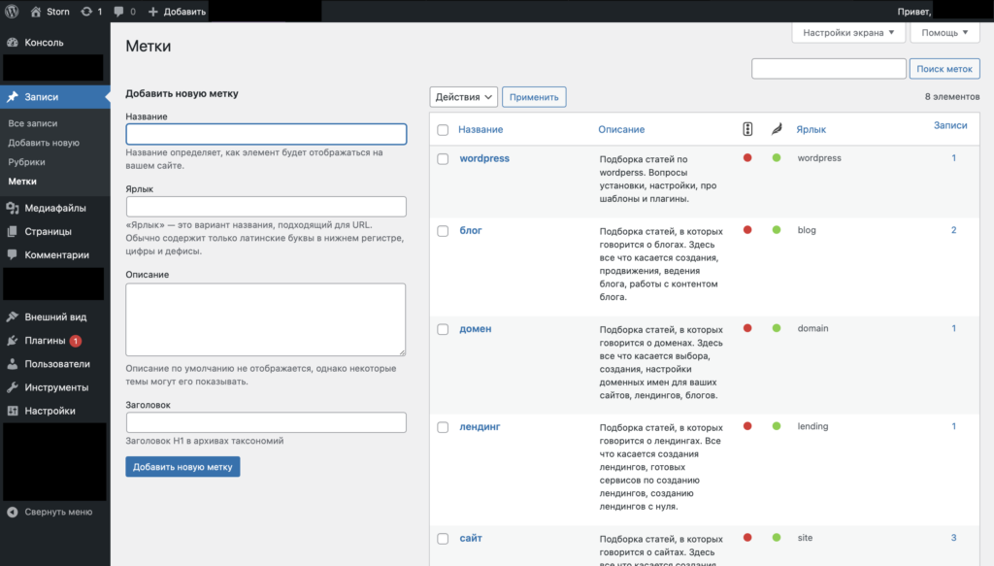The image size is (994, 566).
Task: Go to Рубрики submenu item
Action: [26, 162]
